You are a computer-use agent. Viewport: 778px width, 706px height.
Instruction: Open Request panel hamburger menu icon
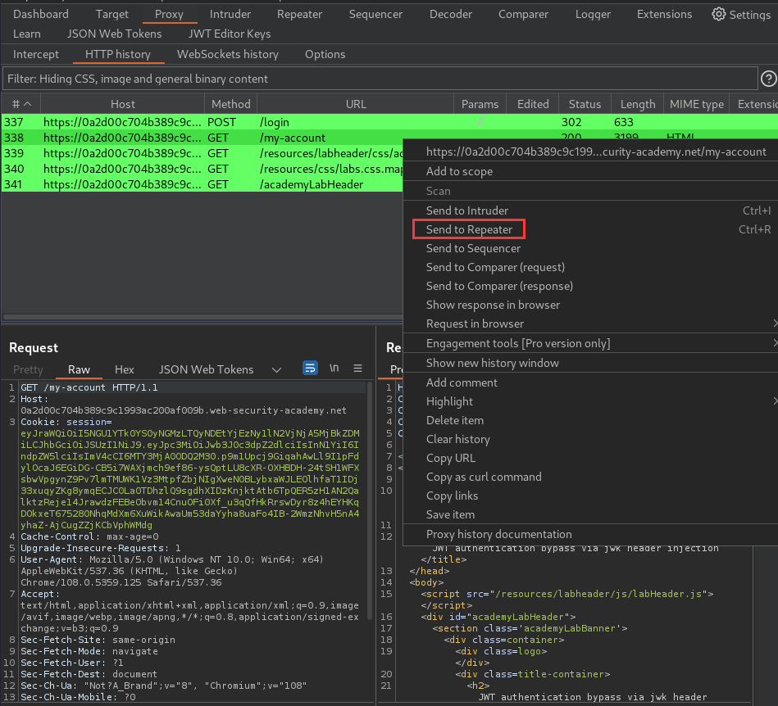click(x=357, y=368)
